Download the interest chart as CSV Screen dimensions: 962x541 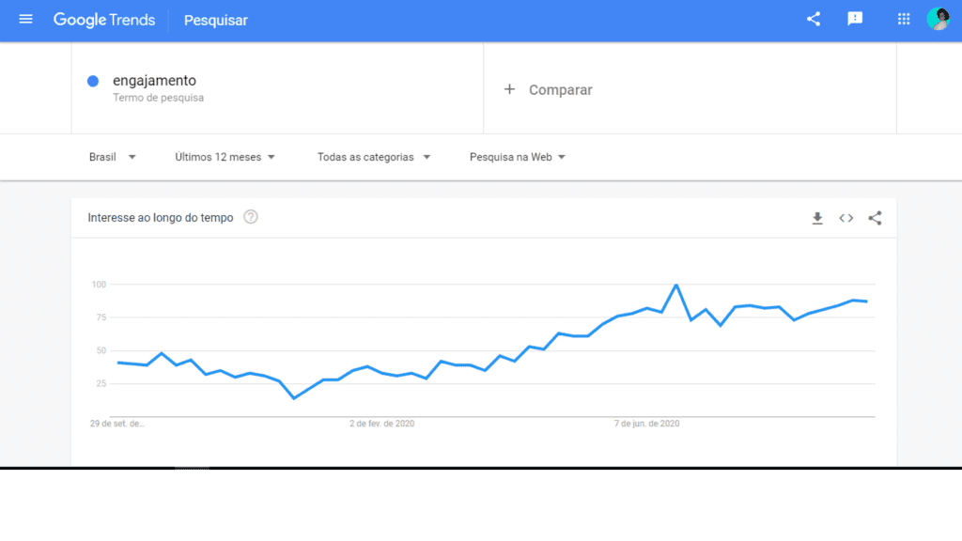pyautogui.click(x=817, y=218)
